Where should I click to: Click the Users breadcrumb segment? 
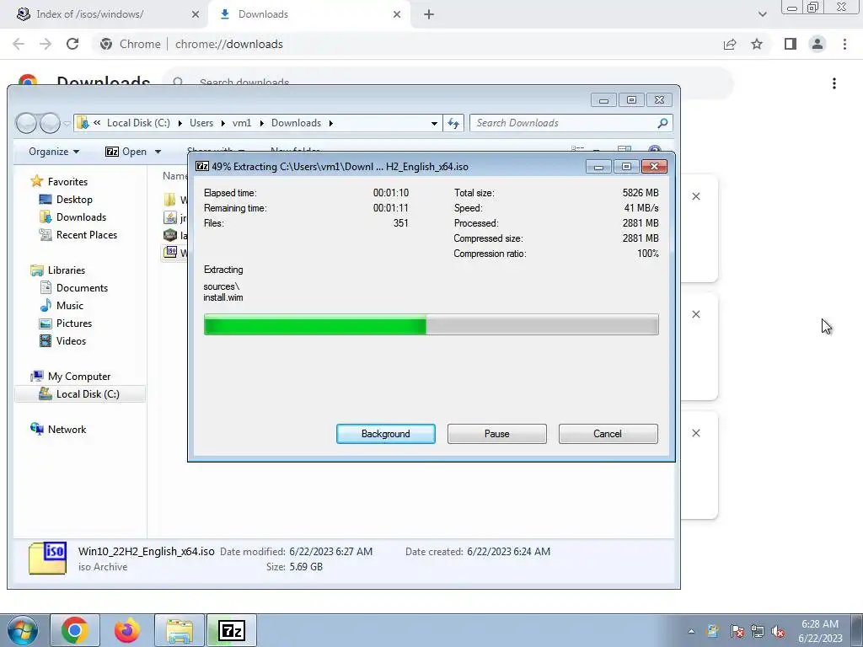201,123
